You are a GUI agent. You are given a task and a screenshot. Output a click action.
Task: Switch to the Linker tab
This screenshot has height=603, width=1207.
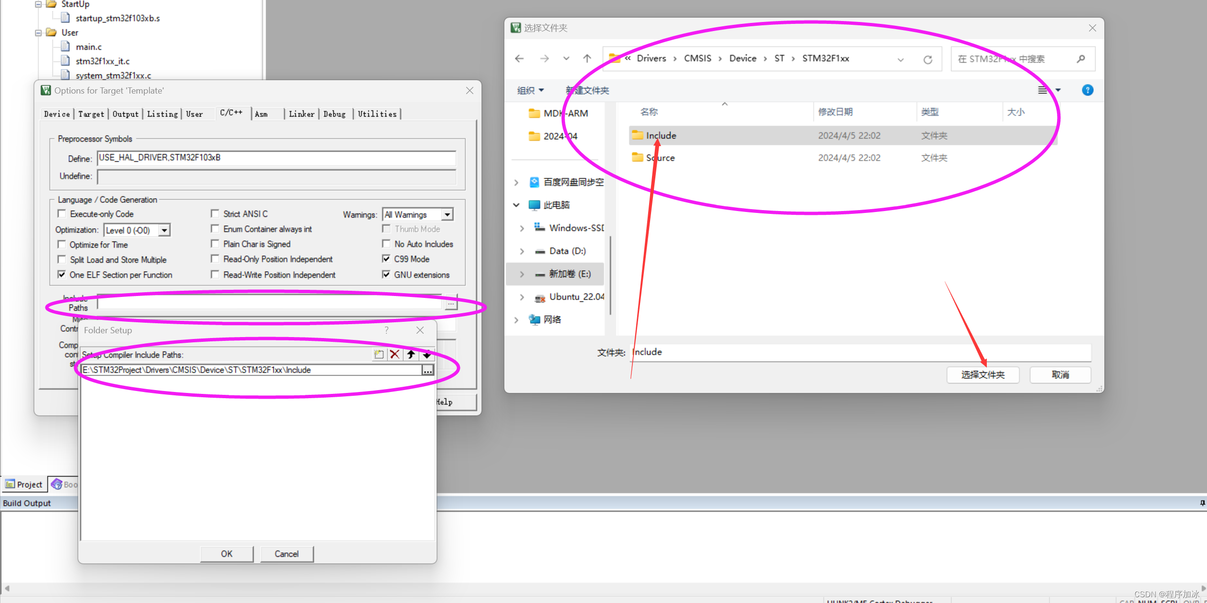click(x=301, y=114)
